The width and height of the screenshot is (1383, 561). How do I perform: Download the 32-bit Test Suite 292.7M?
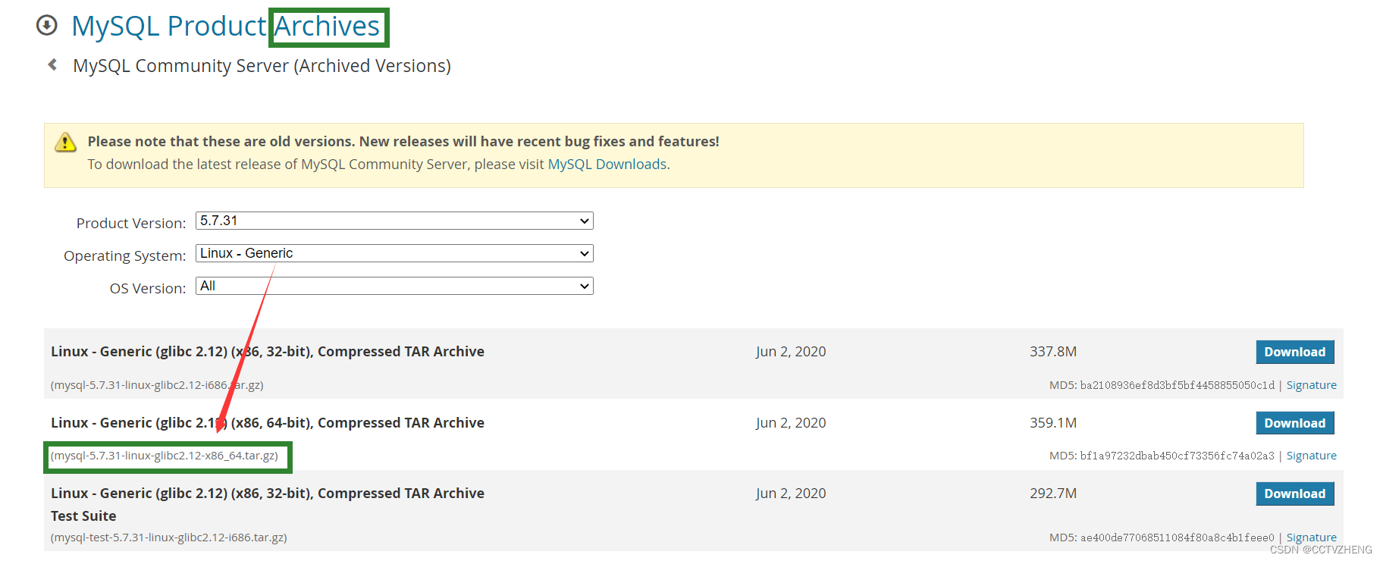pos(1295,494)
